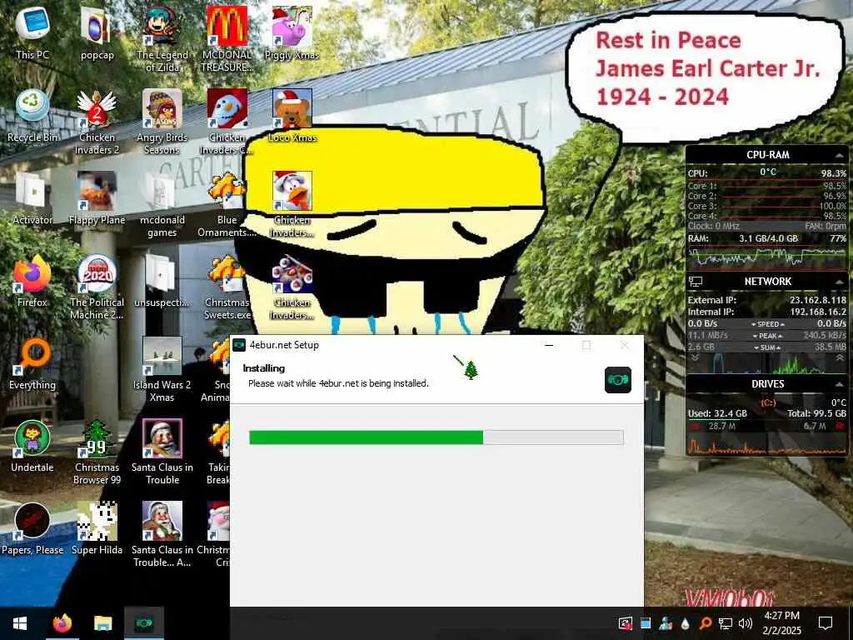
Task: Minimize the 4ebur.net Setup window
Action: [549, 345]
